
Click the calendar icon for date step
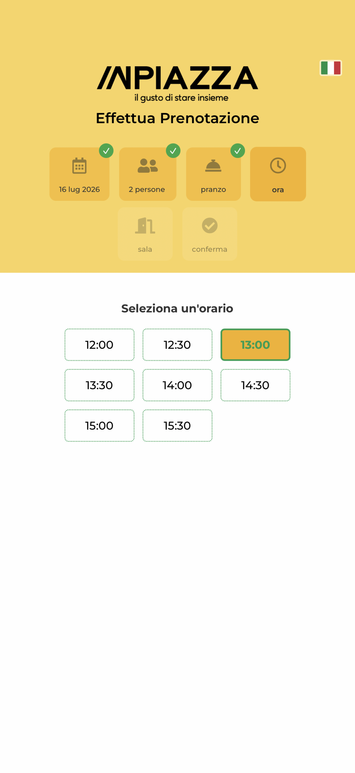click(79, 165)
